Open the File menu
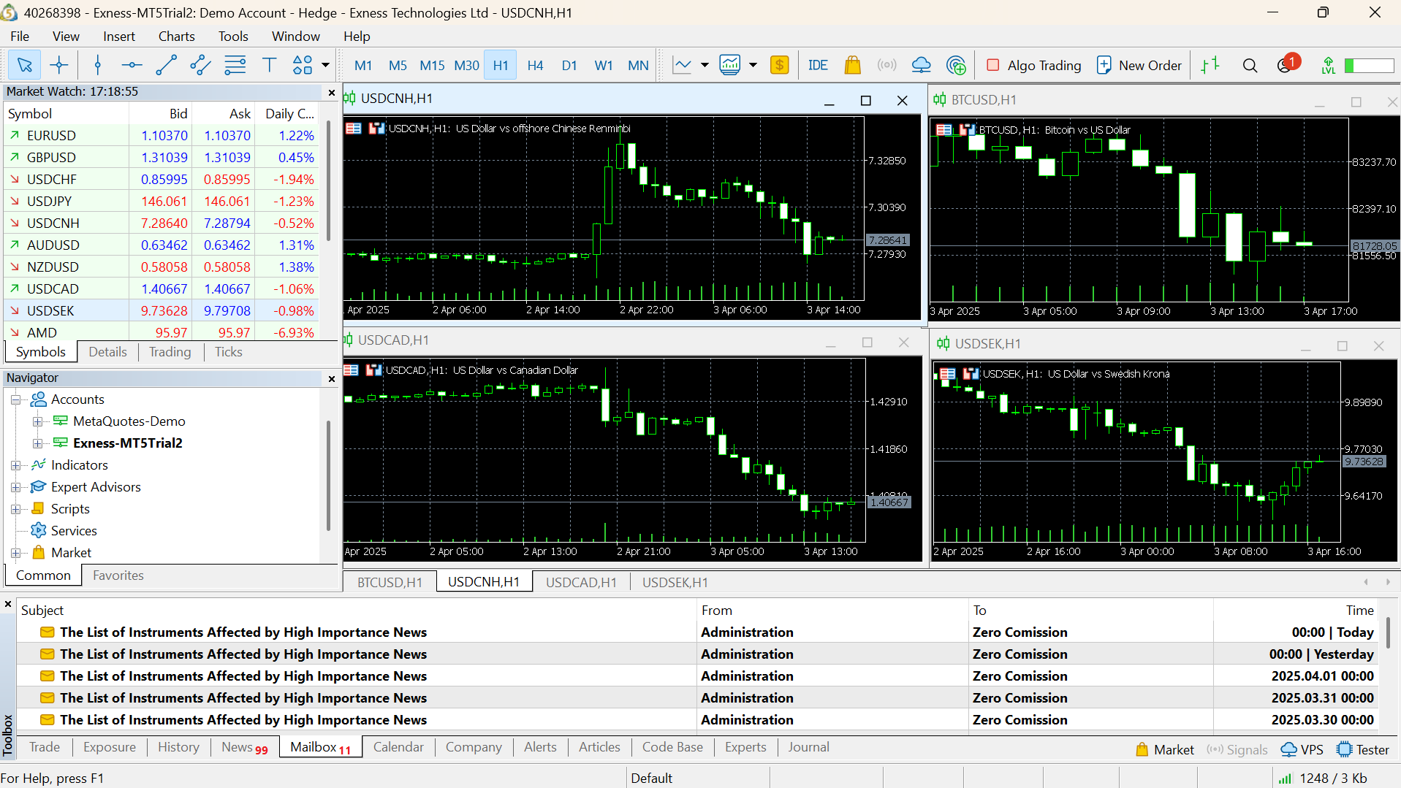Image resolution: width=1401 pixels, height=788 pixels. click(20, 36)
